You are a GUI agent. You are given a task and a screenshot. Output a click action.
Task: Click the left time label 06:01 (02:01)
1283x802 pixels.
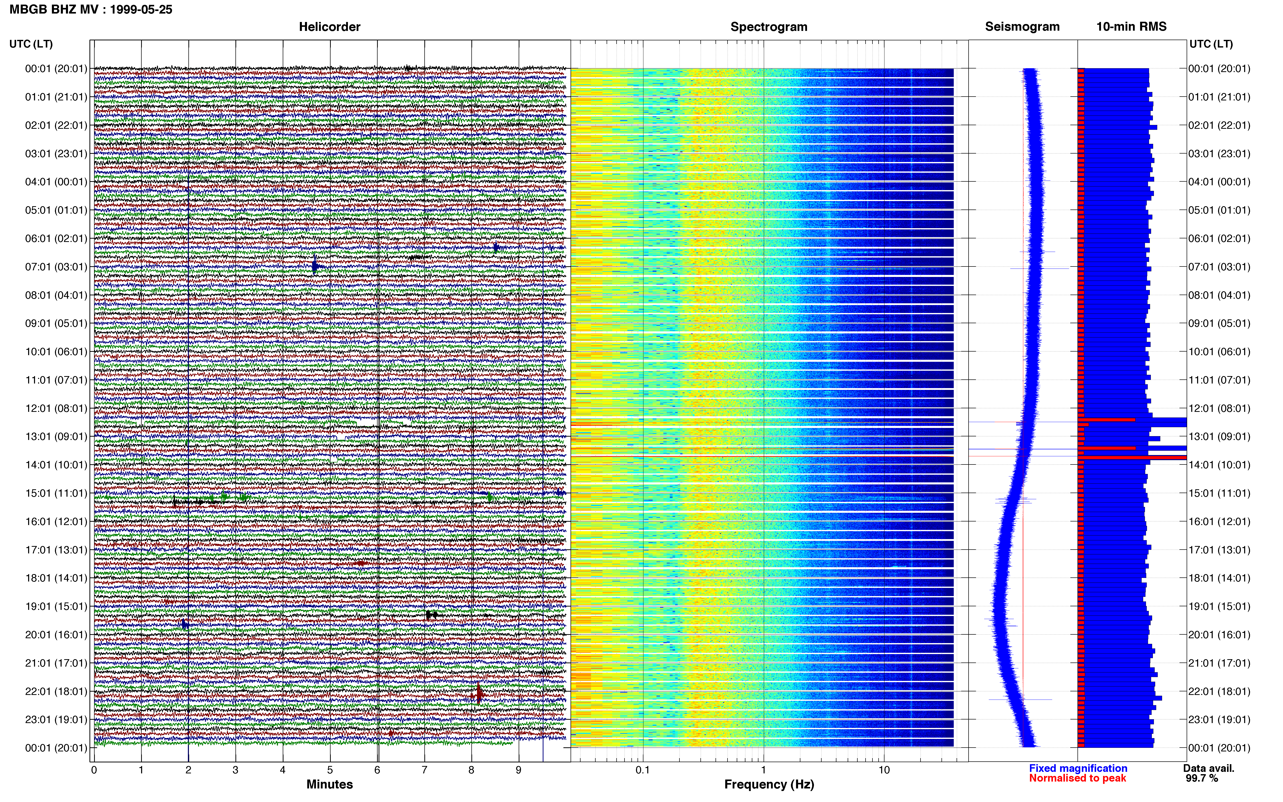[56, 238]
